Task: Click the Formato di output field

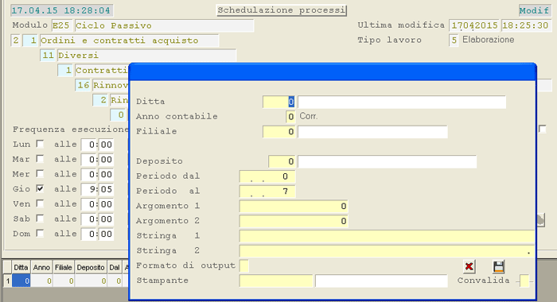Action: (x=244, y=265)
